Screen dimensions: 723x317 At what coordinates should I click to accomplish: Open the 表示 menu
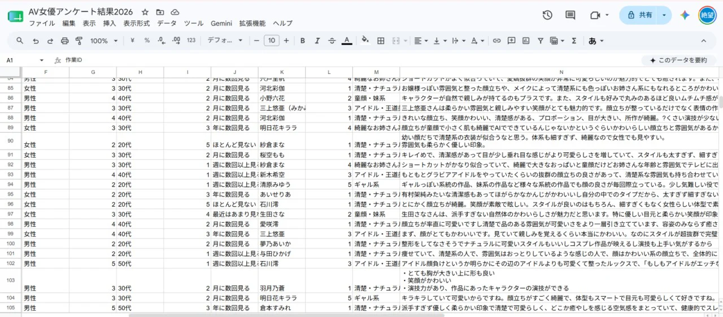pyautogui.click(x=89, y=24)
